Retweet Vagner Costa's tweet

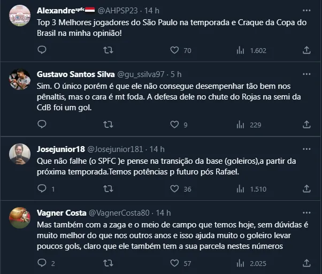(108, 263)
